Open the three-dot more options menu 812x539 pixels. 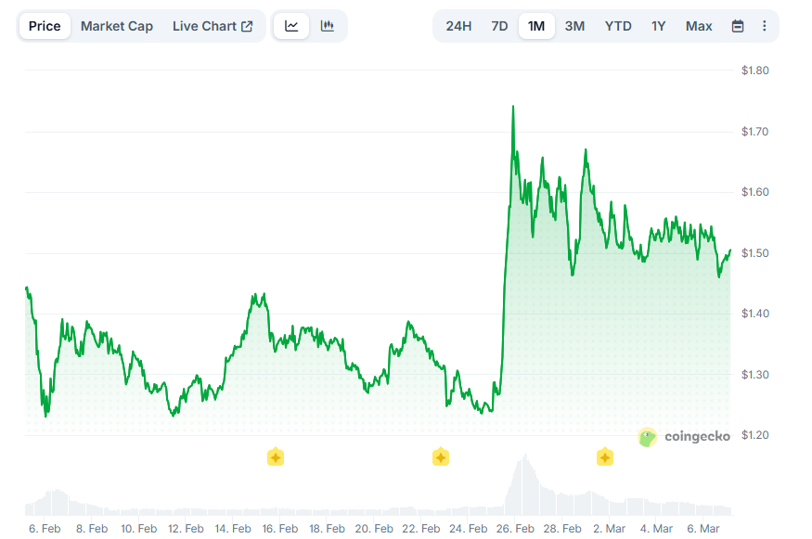pos(764,26)
